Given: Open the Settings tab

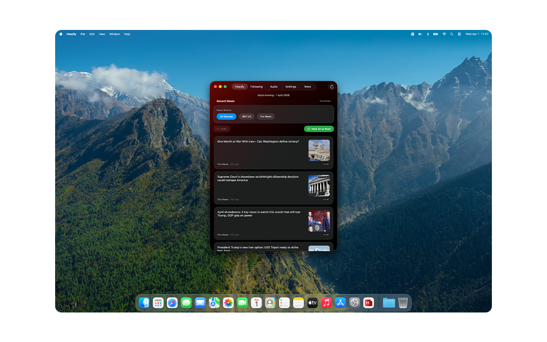Looking at the screenshot, I should click(291, 87).
